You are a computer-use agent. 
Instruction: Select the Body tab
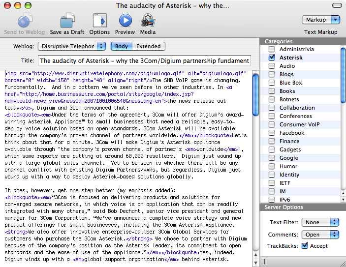click(x=122, y=46)
